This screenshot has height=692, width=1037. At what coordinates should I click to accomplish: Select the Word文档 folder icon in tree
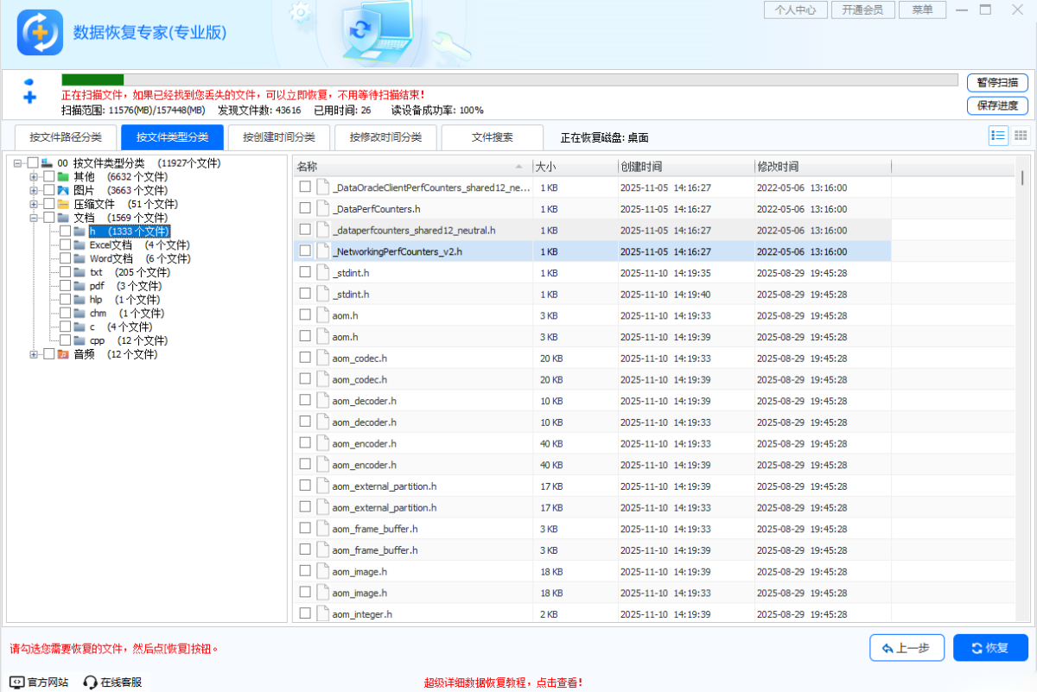pyautogui.click(x=78, y=258)
